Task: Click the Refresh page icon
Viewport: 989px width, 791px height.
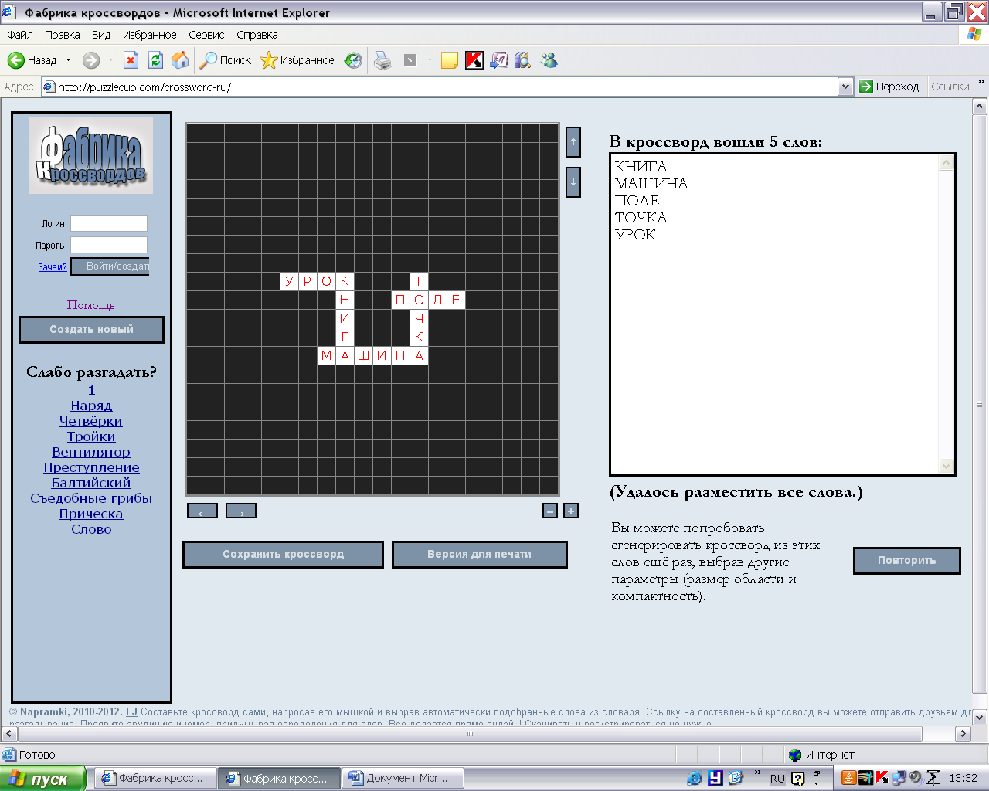Action: point(155,60)
